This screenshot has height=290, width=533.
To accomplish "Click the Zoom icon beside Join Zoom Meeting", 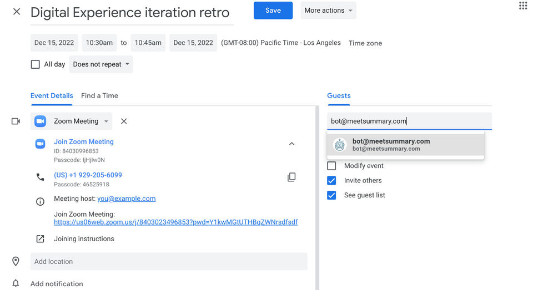I will (x=40, y=144).
